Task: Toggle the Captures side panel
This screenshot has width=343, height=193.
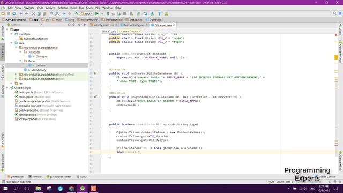Action: 3,92
